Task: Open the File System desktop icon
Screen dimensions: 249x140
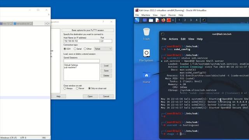Action: tap(146, 56)
